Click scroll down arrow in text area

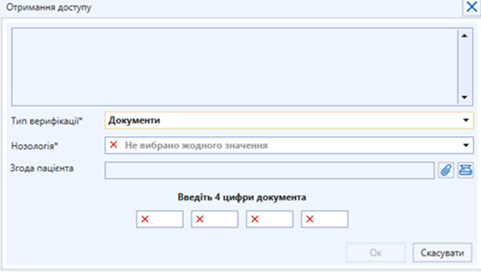pyautogui.click(x=464, y=97)
